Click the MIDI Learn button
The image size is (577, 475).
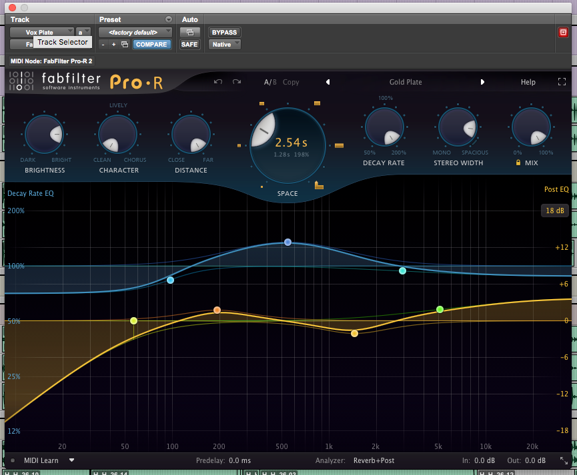coord(41,460)
